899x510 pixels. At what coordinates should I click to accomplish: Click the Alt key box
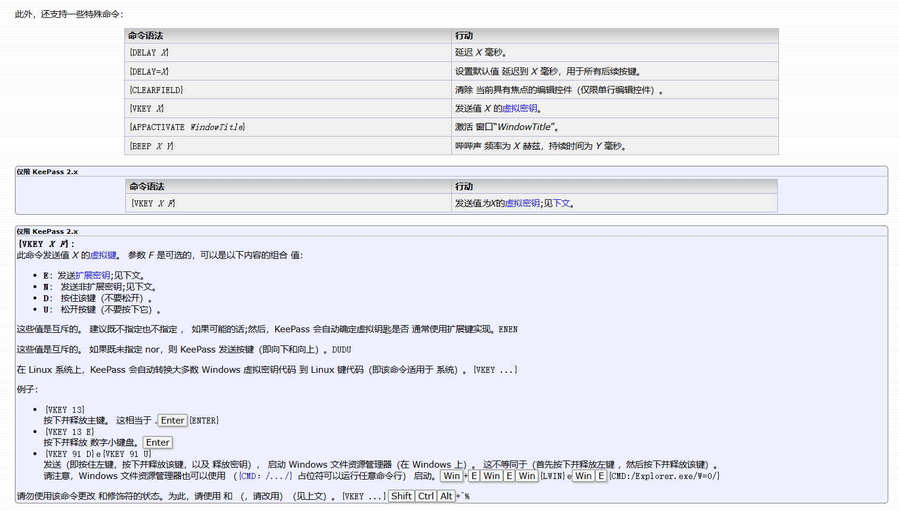click(446, 496)
